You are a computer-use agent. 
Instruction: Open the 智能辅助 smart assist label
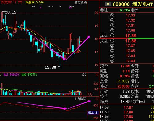coord(80,2)
